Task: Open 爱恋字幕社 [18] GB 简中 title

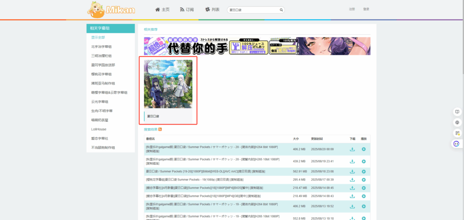Action: tap(197, 196)
